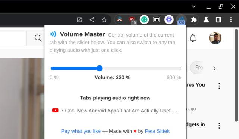Click the Volume Master sound logo
Viewport: 239px width, 139px height.
(x=53, y=34)
